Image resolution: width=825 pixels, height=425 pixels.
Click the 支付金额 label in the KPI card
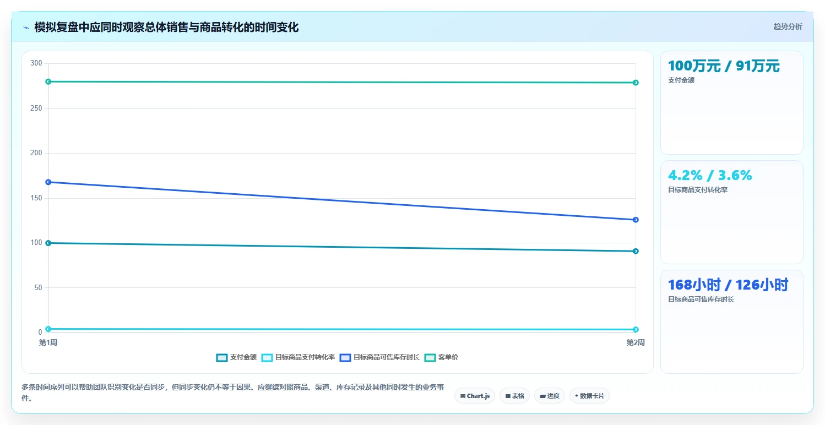(681, 80)
